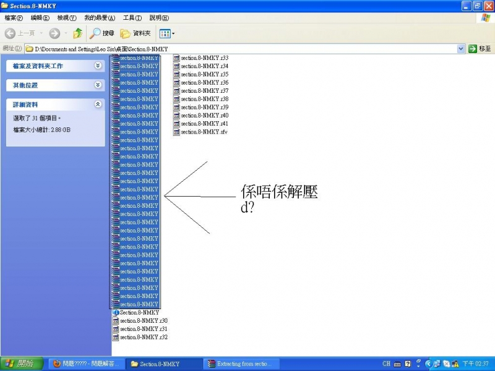Image resolution: width=495 pixels, height=371 pixels.
Task: Expand the 檔案及資料夾工作 tasks panel
Action: [98, 66]
